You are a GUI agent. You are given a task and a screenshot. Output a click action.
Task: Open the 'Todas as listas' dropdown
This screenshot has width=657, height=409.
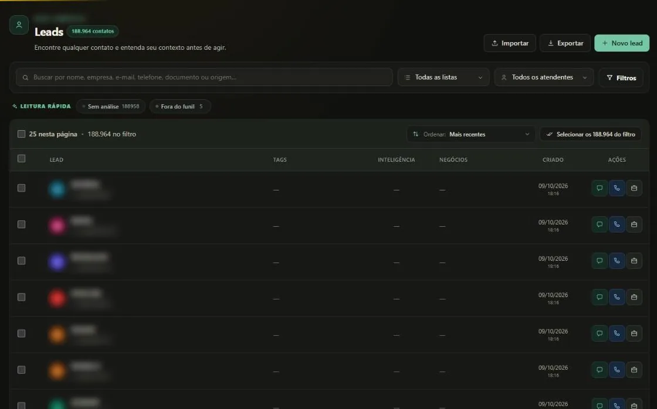(x=443, y=77)
